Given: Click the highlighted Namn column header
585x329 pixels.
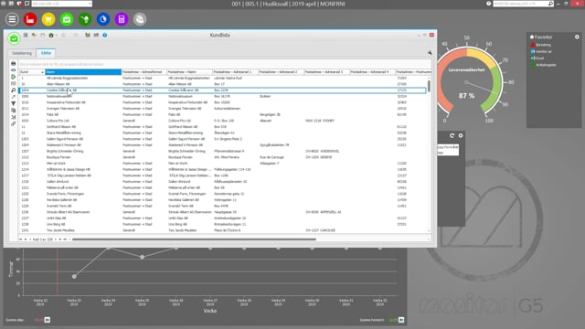Looking at the screenshot, I should click(83, 71).
